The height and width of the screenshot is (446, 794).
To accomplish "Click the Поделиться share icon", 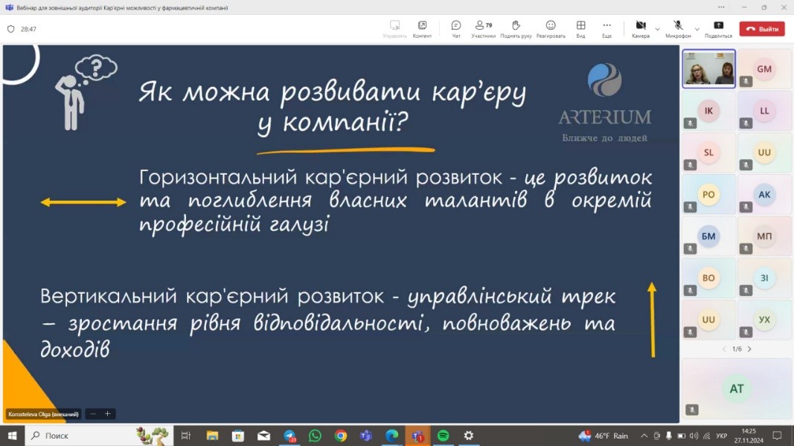I will [x=718, y=29].
